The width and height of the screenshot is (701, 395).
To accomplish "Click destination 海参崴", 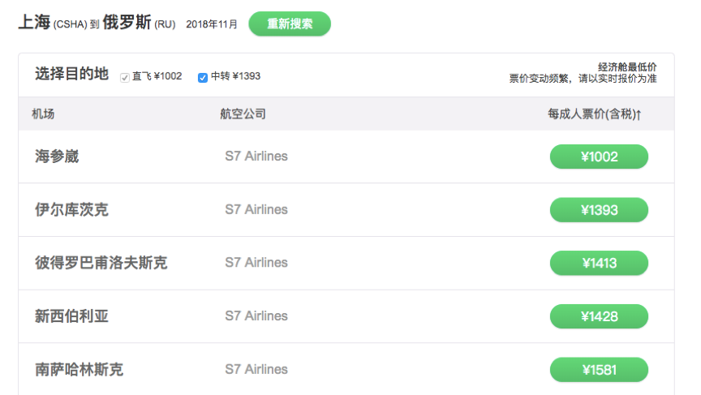I will coord(57,157).
